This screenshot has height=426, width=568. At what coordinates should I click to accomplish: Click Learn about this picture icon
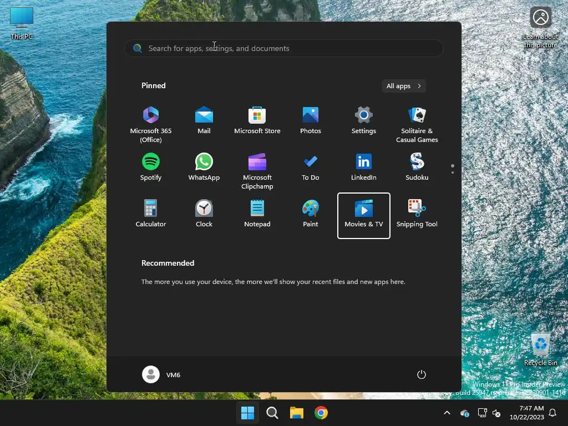coord(540,28)
